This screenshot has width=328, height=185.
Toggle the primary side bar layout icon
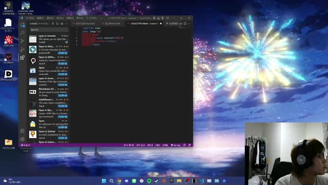(154, 18)
